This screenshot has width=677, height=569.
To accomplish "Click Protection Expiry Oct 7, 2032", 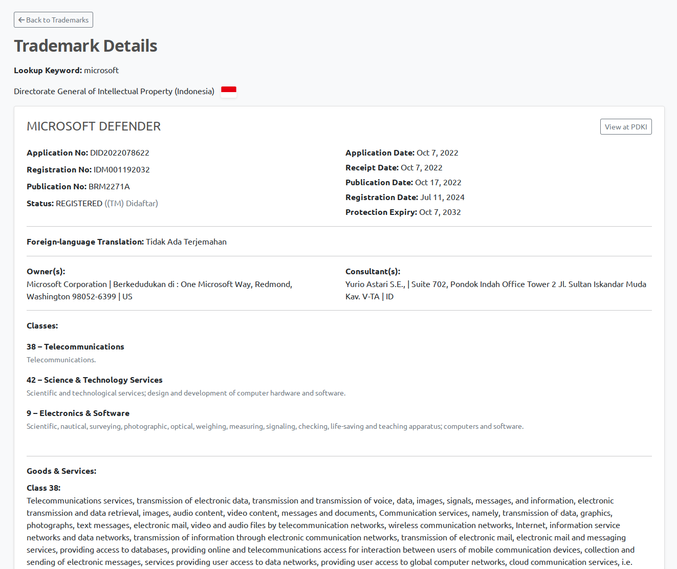I will pos(440,212).
